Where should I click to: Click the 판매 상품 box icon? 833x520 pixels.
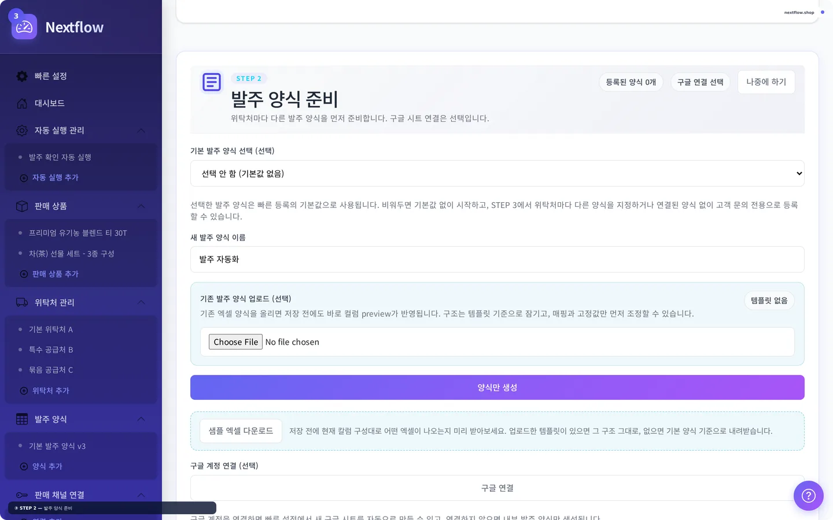21,206
